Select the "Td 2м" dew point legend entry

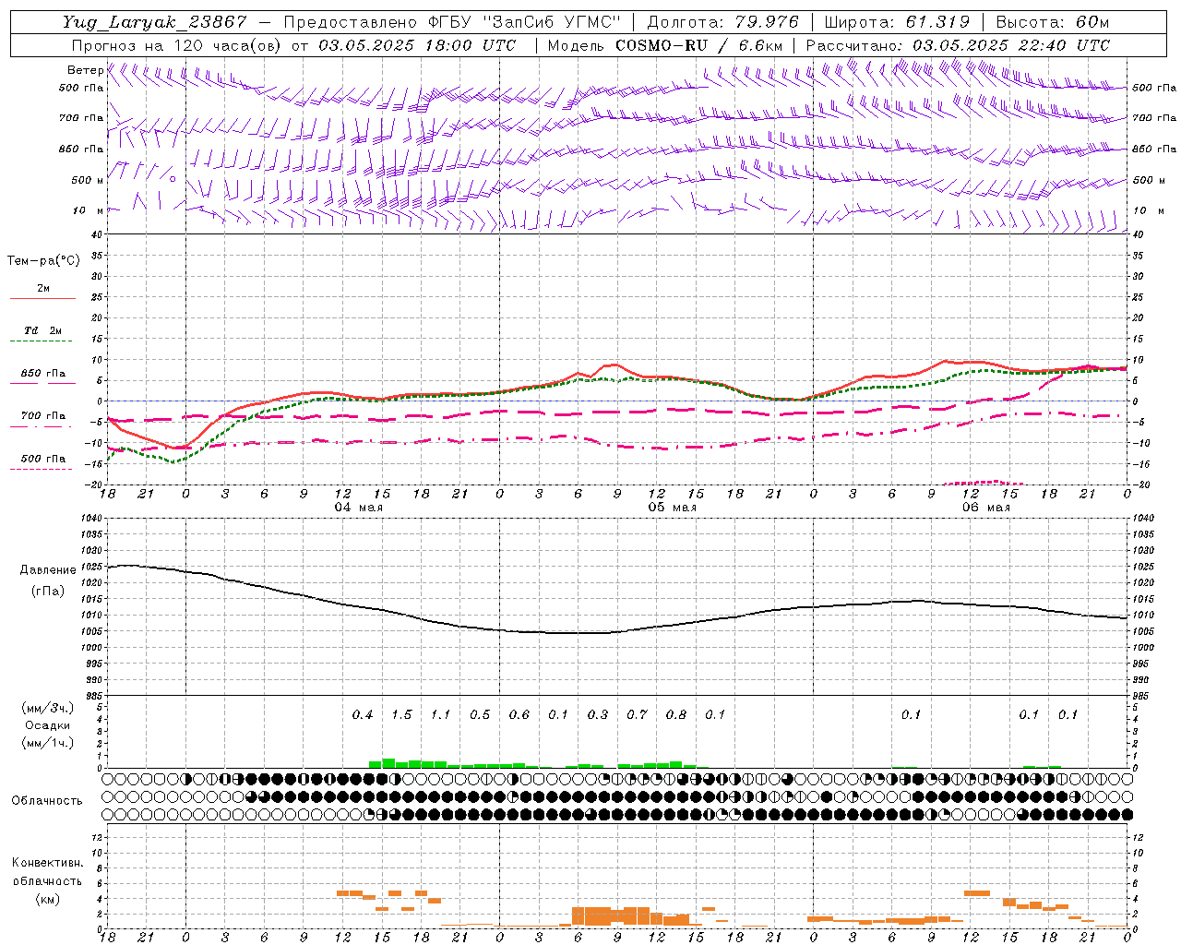coord(43,330)
